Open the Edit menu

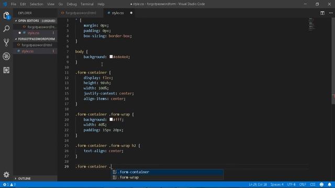23,4
